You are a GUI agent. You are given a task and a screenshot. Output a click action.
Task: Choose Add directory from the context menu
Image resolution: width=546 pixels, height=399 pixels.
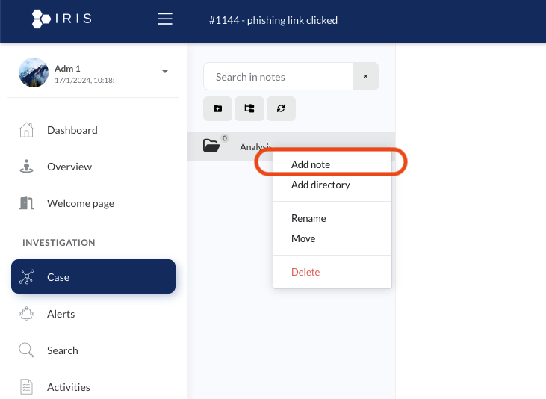[320, 185]
